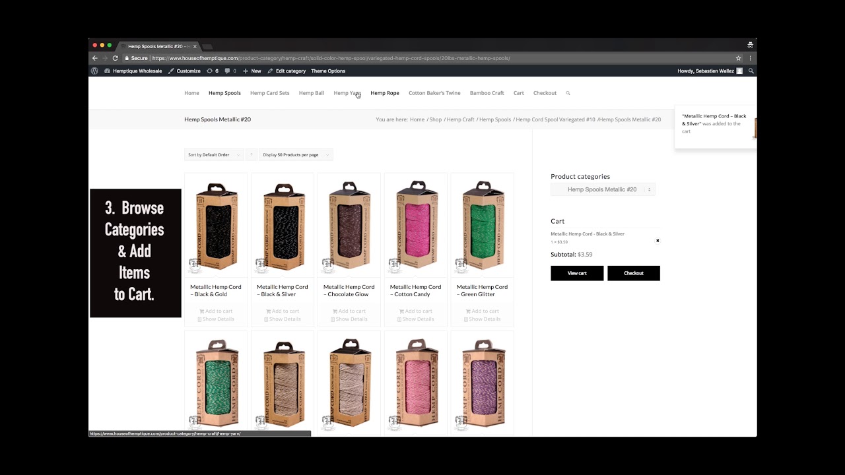Click Hemp Cord Spool Variegated #10 breadcrumb
The width and height of the screenshot is (845, 475).
click(555, 119)
